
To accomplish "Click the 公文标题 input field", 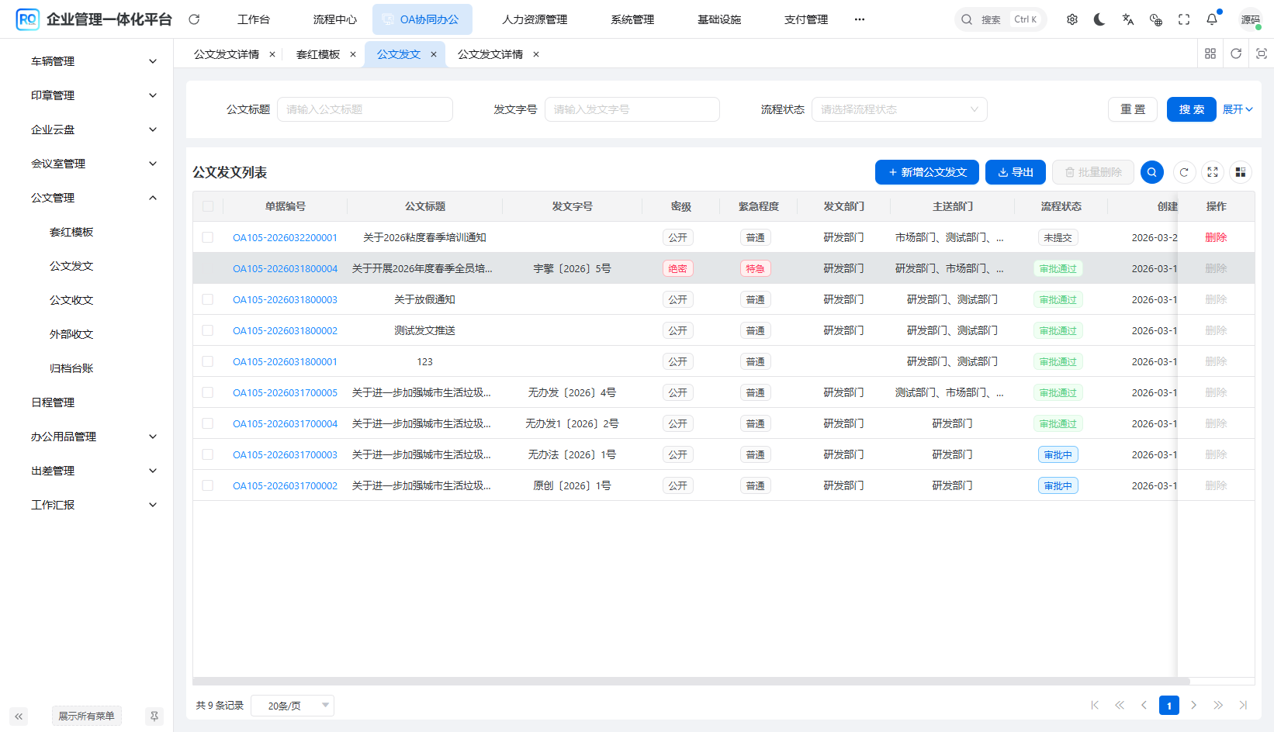I will coord(365,109).
